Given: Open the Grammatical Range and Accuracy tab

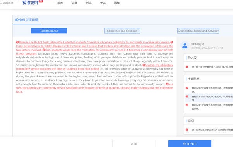Looking at the screenshot, I should coord(198,31).
